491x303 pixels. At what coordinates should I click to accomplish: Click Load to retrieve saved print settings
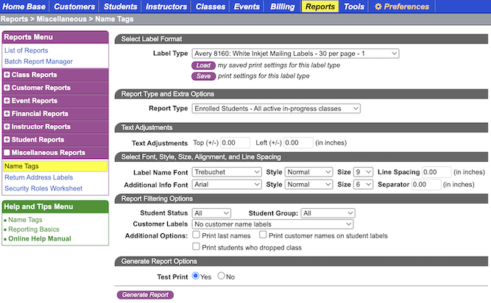coord(202,65)
